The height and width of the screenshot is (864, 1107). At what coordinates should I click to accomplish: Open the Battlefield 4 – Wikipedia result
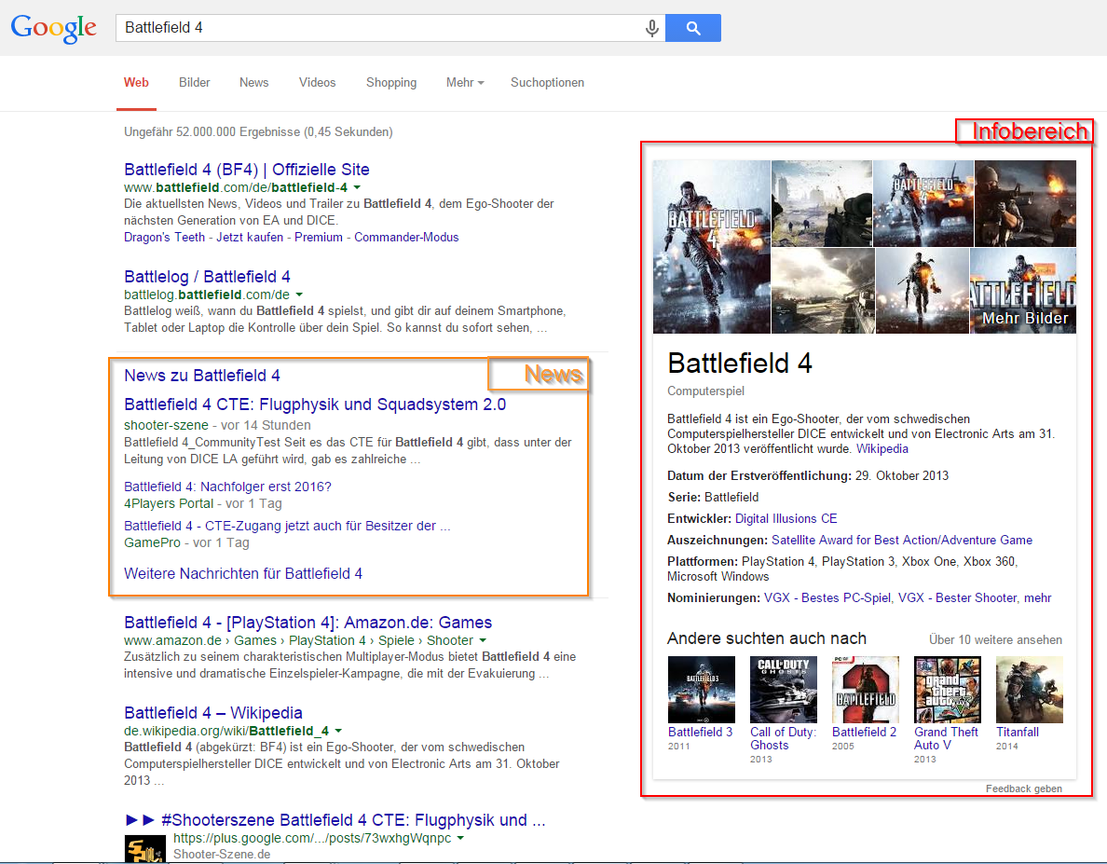pos(213,713)
